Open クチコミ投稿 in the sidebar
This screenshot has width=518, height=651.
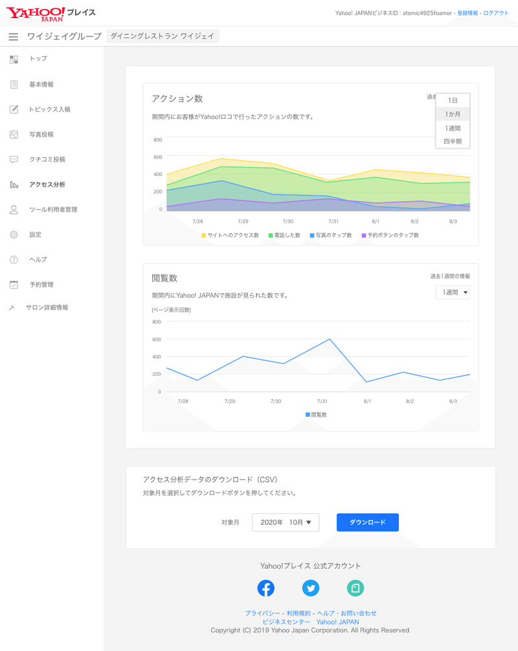pos(47,159)
